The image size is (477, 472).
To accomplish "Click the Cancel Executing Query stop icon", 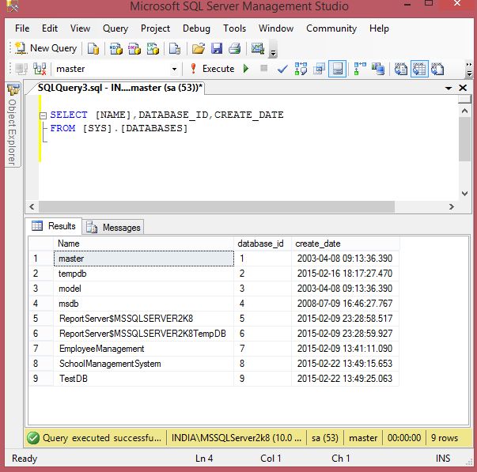I will click(263, 68).
